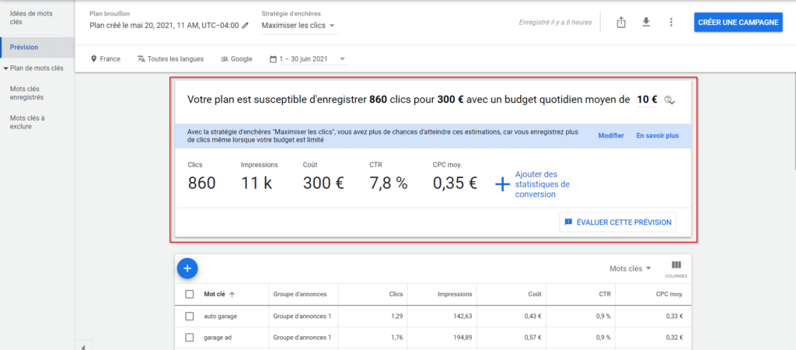Download the plan using download icon
The width and height of the screenshot is (796, 350).
pyautogui.click(x=645, y=22)
